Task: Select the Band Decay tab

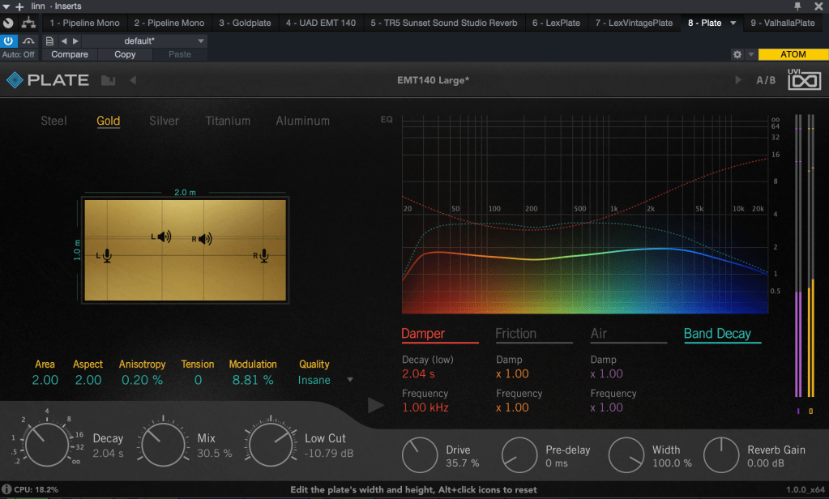Action: [717, 334]
